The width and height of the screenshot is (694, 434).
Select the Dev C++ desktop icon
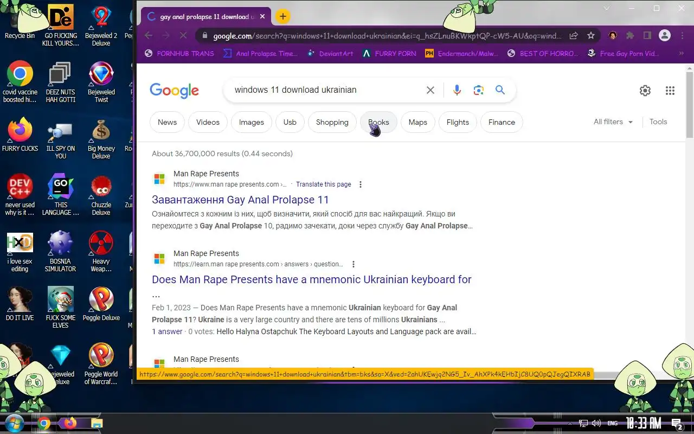click(x=20, y=195)
